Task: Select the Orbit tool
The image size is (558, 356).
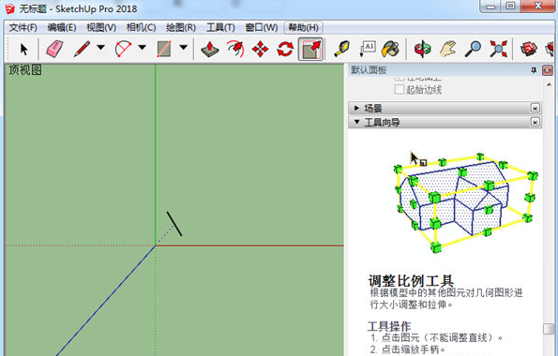Action: 422,49
